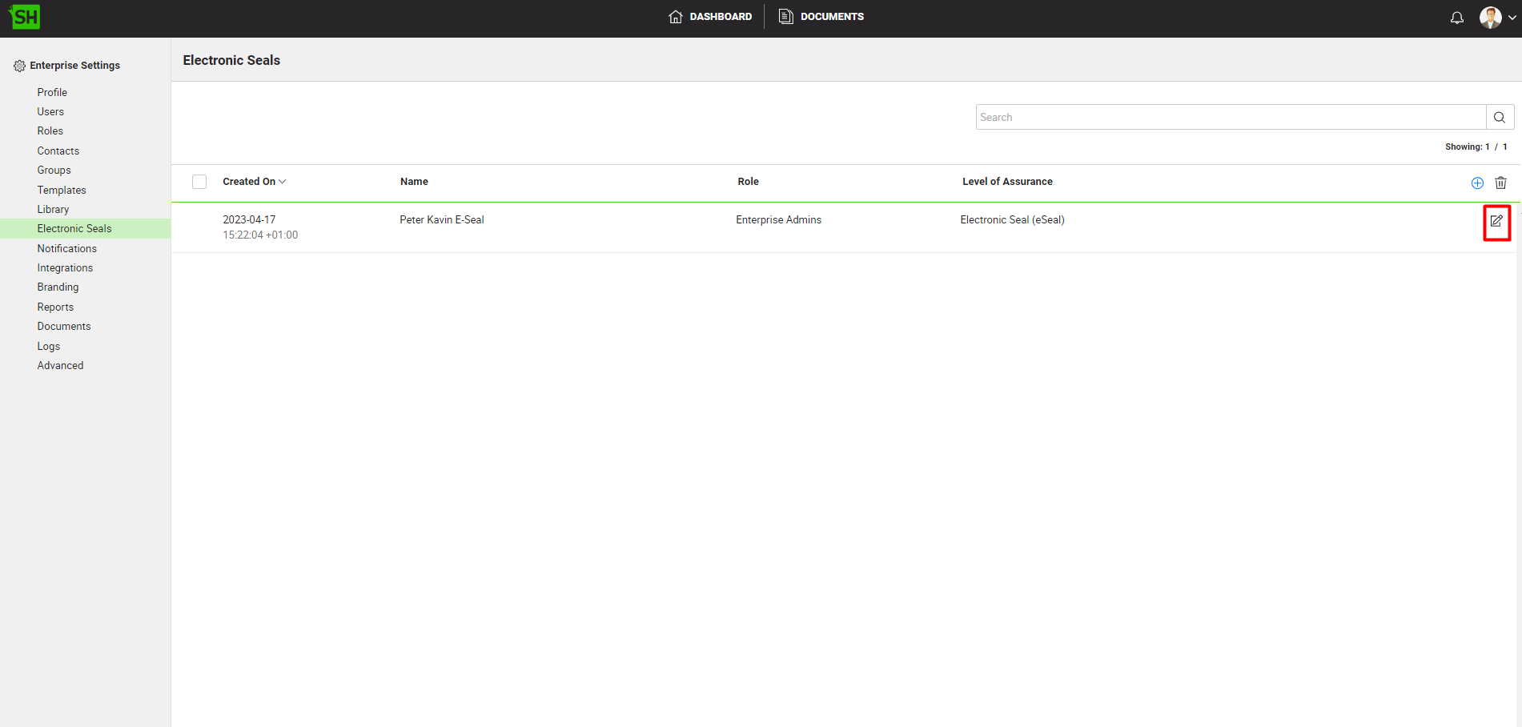Open the Roles settings page
The width and height of the screenshot is (1522, 727).
click(50, 131)
